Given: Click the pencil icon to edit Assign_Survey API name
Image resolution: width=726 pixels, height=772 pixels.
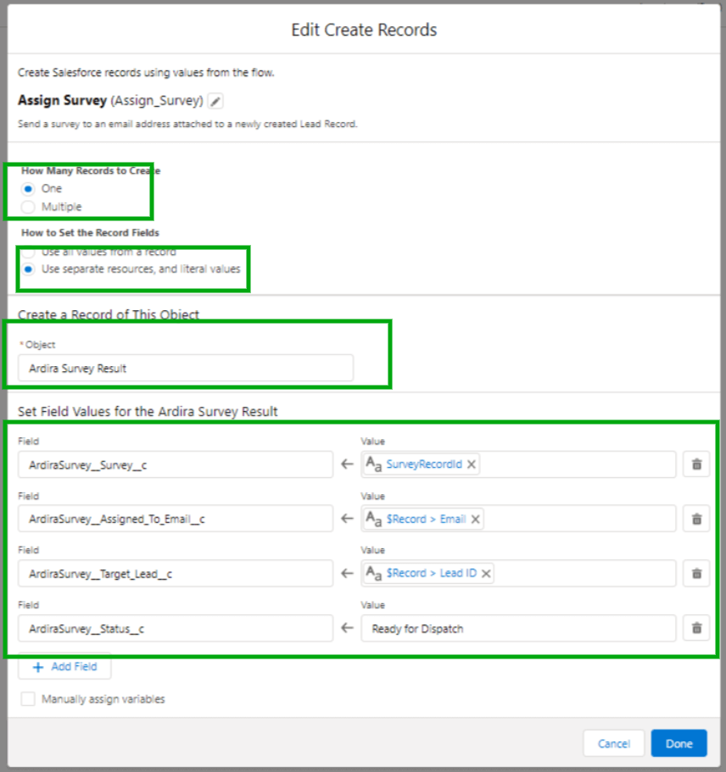Looking at the screenshot, I should pyautogui.click(x=215, y=97).
